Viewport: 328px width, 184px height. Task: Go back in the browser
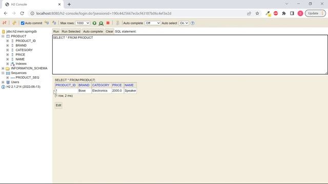click(x=6, y=13)
